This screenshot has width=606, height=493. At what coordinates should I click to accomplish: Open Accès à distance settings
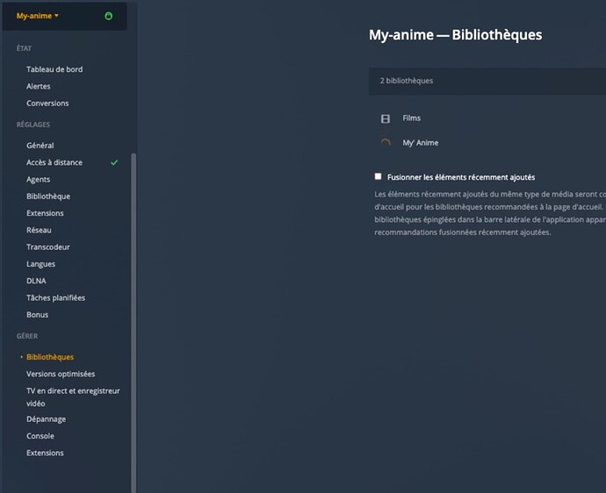(54, 162)
